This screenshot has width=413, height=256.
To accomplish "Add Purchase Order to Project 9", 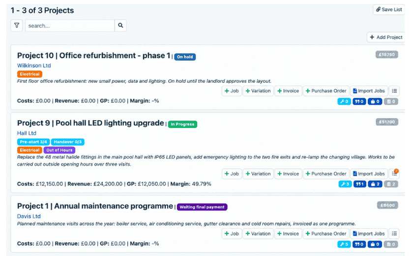I will [326, 174].
